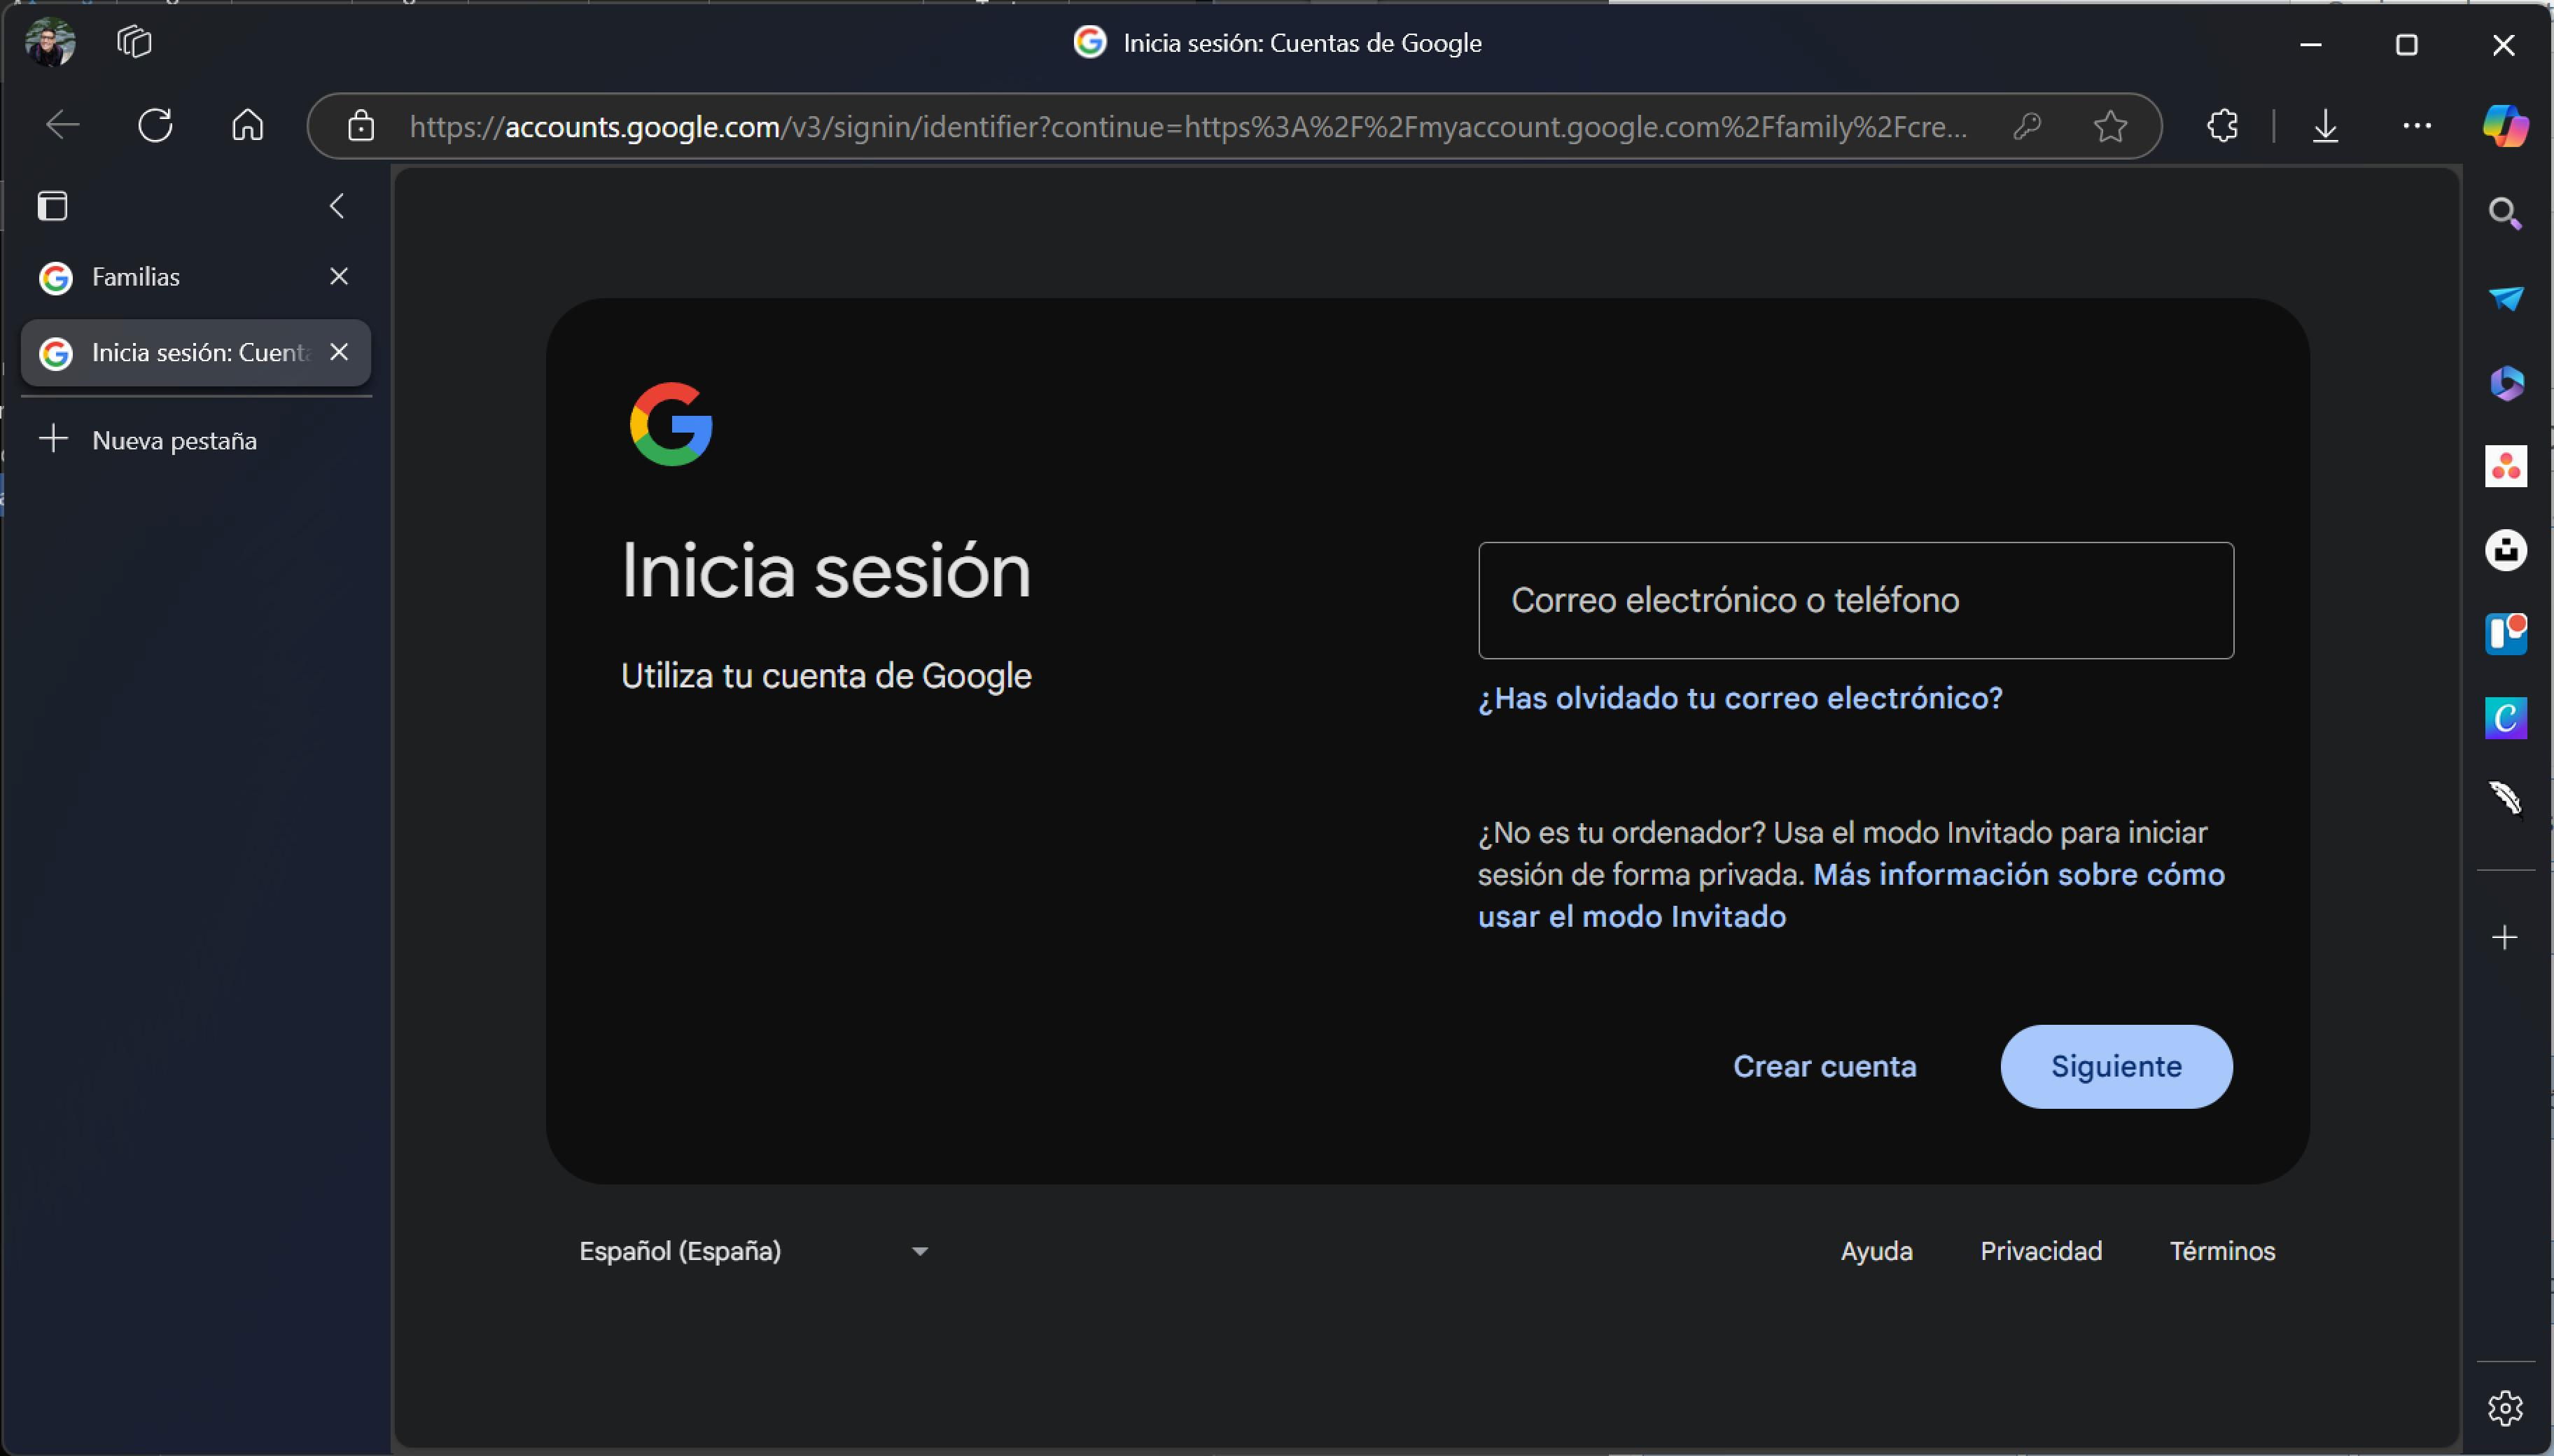Focus the Correo electrónico o teléfono field
This screenshot has width=2554, height=1456.
pos(1856,600)
